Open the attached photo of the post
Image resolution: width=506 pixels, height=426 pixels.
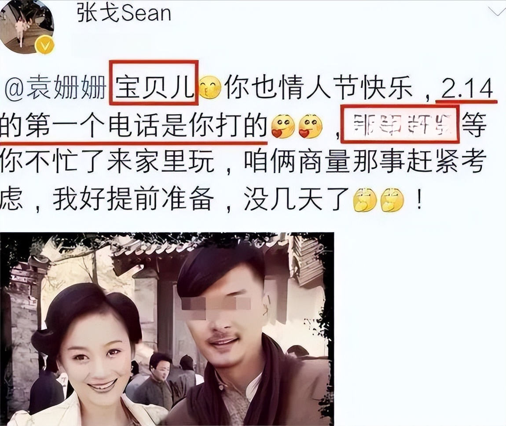167,329
